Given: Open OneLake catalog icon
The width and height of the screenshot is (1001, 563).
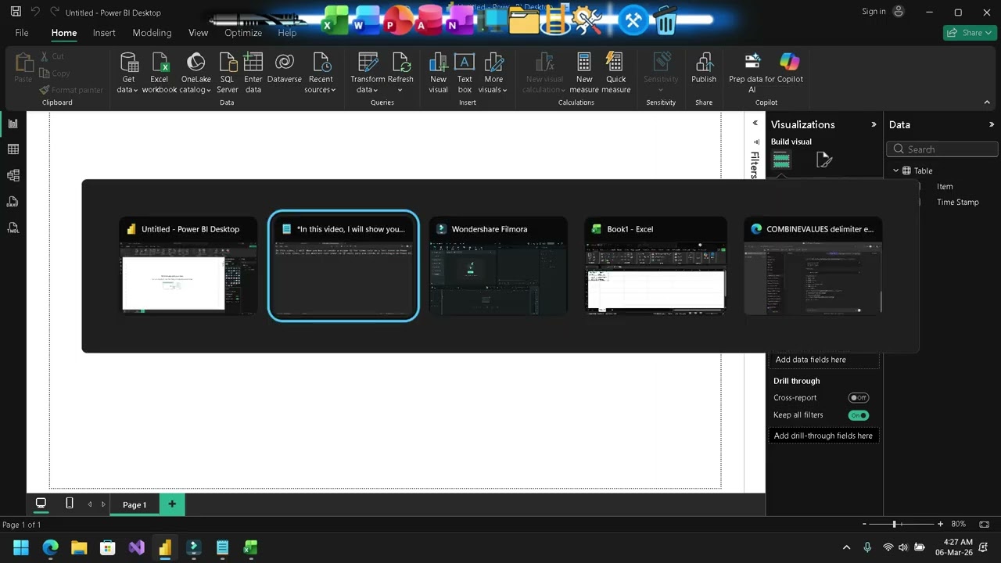Looking at the screenshot, I should pyautogui.click(x=196, y=63).
